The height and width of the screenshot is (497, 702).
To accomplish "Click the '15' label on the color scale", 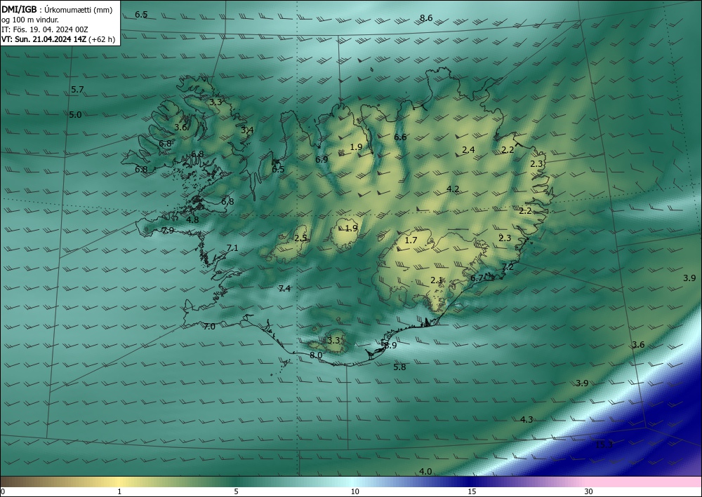I will pyautogui.click(x=472, y=492).
